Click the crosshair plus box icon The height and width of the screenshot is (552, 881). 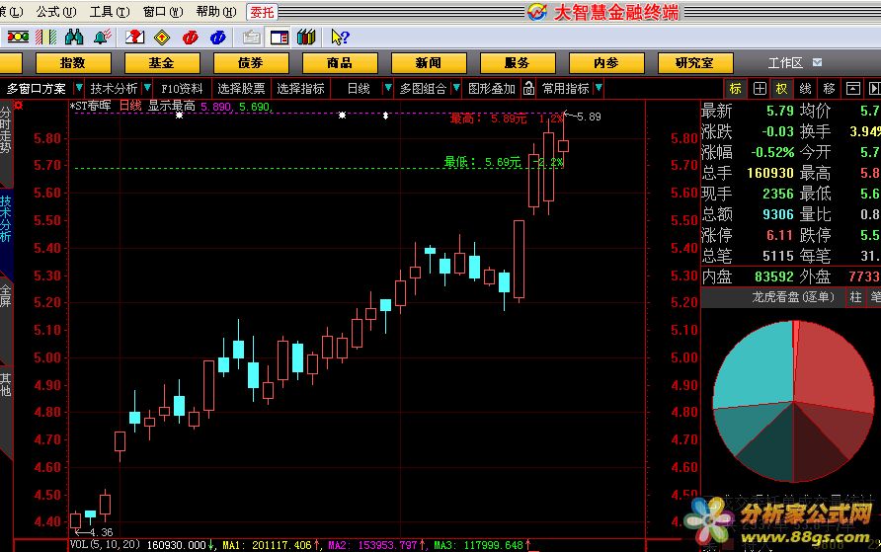[x=760, y=88]
